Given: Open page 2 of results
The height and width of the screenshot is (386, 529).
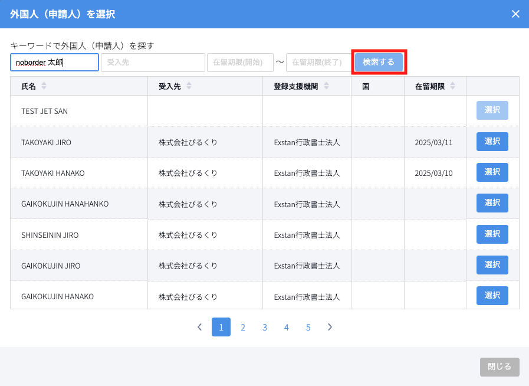Looking at the screenshot, I should [243, 327].
